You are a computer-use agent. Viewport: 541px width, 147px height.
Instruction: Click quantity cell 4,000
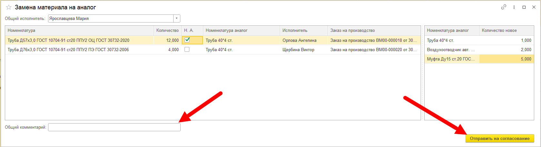pyautogui.click(x=167, y=50)
